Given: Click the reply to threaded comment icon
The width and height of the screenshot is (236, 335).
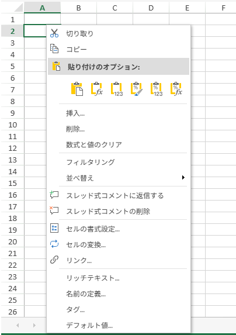Looking at the screenshot, I should [54, 195].
